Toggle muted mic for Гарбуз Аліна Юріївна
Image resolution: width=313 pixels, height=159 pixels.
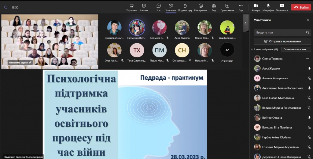click(309, 137)
